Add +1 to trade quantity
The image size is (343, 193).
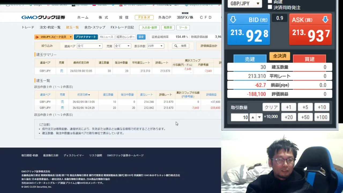click(288, 107)
